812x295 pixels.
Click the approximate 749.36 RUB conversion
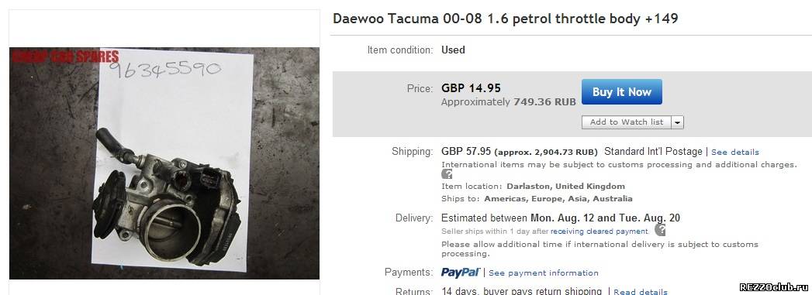(509, 102)
